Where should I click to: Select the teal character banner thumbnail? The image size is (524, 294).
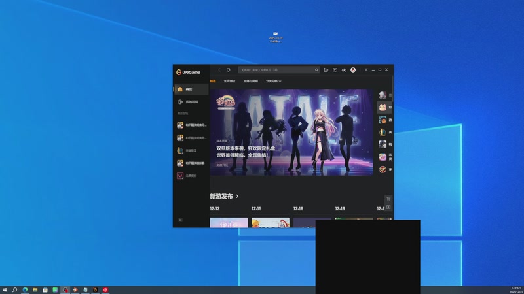pos(383,120)
